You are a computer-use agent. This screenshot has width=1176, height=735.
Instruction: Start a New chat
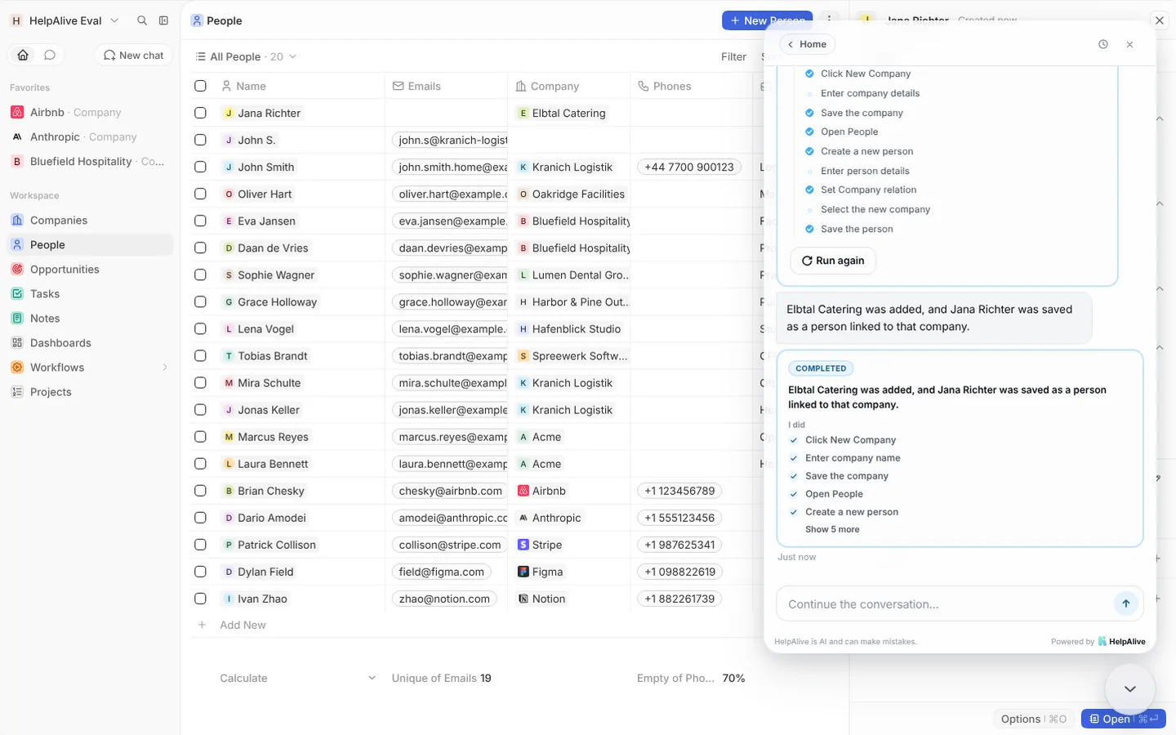(133, 55)
